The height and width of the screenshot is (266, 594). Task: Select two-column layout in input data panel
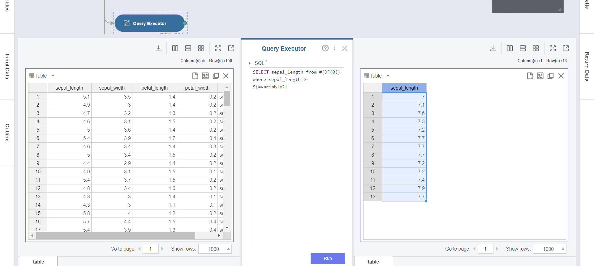(x=175, y=48)
